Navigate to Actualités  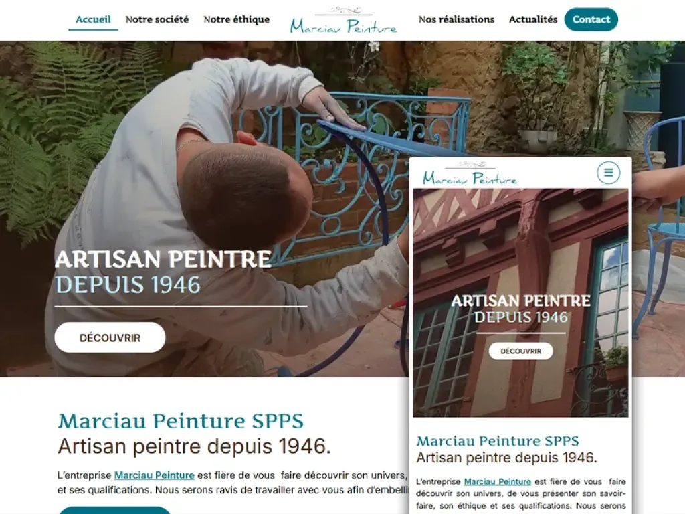(x=533, y=19)
